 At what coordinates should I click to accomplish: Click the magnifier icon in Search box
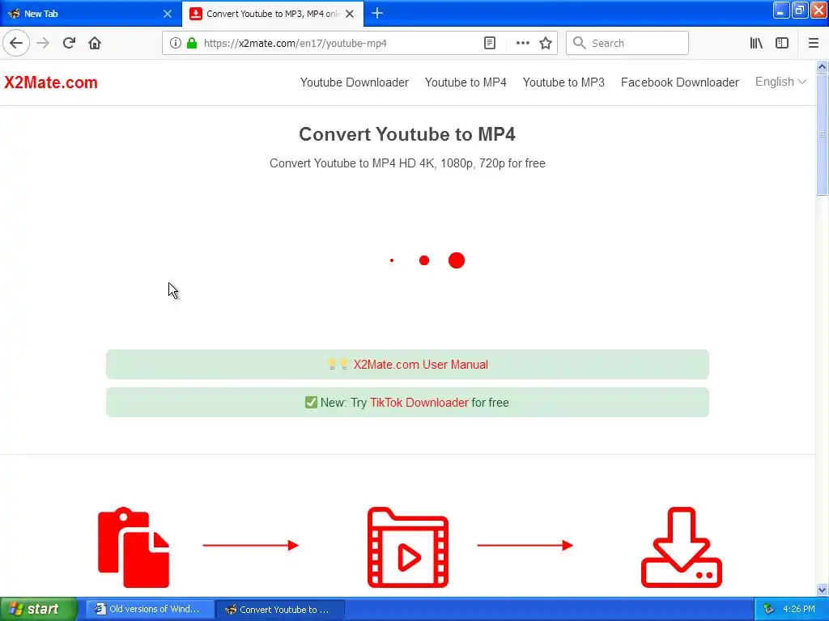point(579,44)
